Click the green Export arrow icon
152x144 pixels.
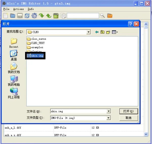(49, 16)
